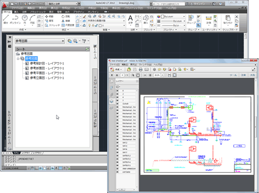
Task: Open the ヘルプ menu in Acrobat
Action: click(x=158, y=65)
